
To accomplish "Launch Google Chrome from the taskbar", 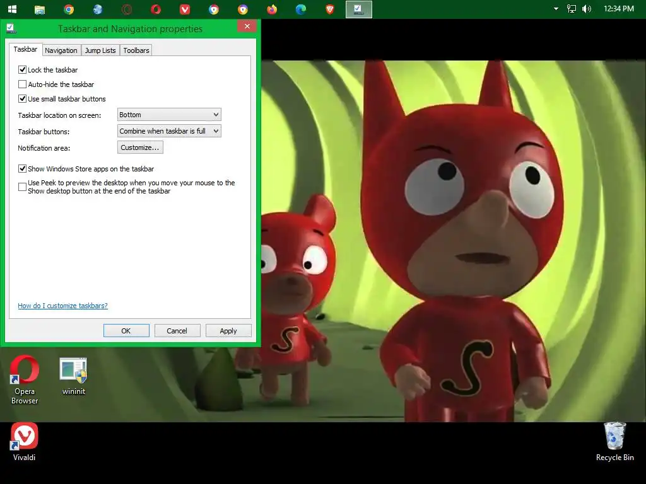I will click(x=69, y=9).
